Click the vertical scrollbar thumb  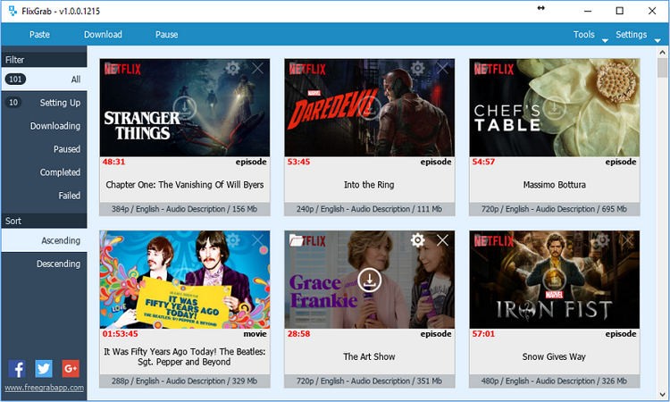pos(662,69)
